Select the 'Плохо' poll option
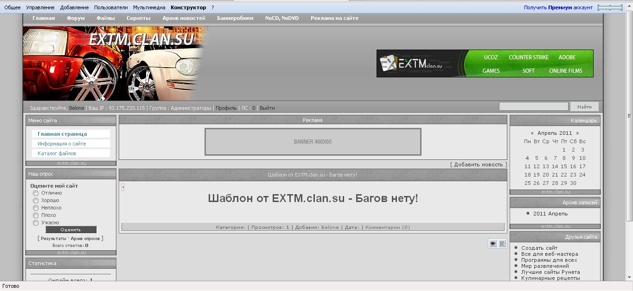 [35, 215]
